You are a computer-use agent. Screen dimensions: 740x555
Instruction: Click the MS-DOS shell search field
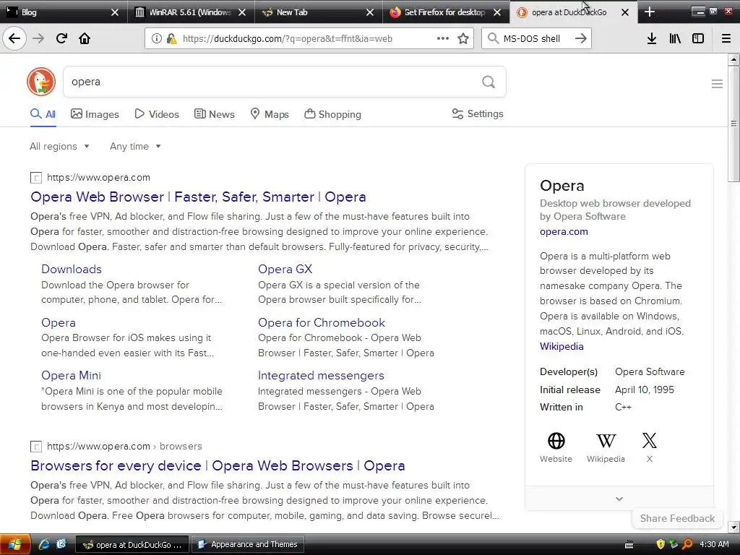click(x=536, y=39)
